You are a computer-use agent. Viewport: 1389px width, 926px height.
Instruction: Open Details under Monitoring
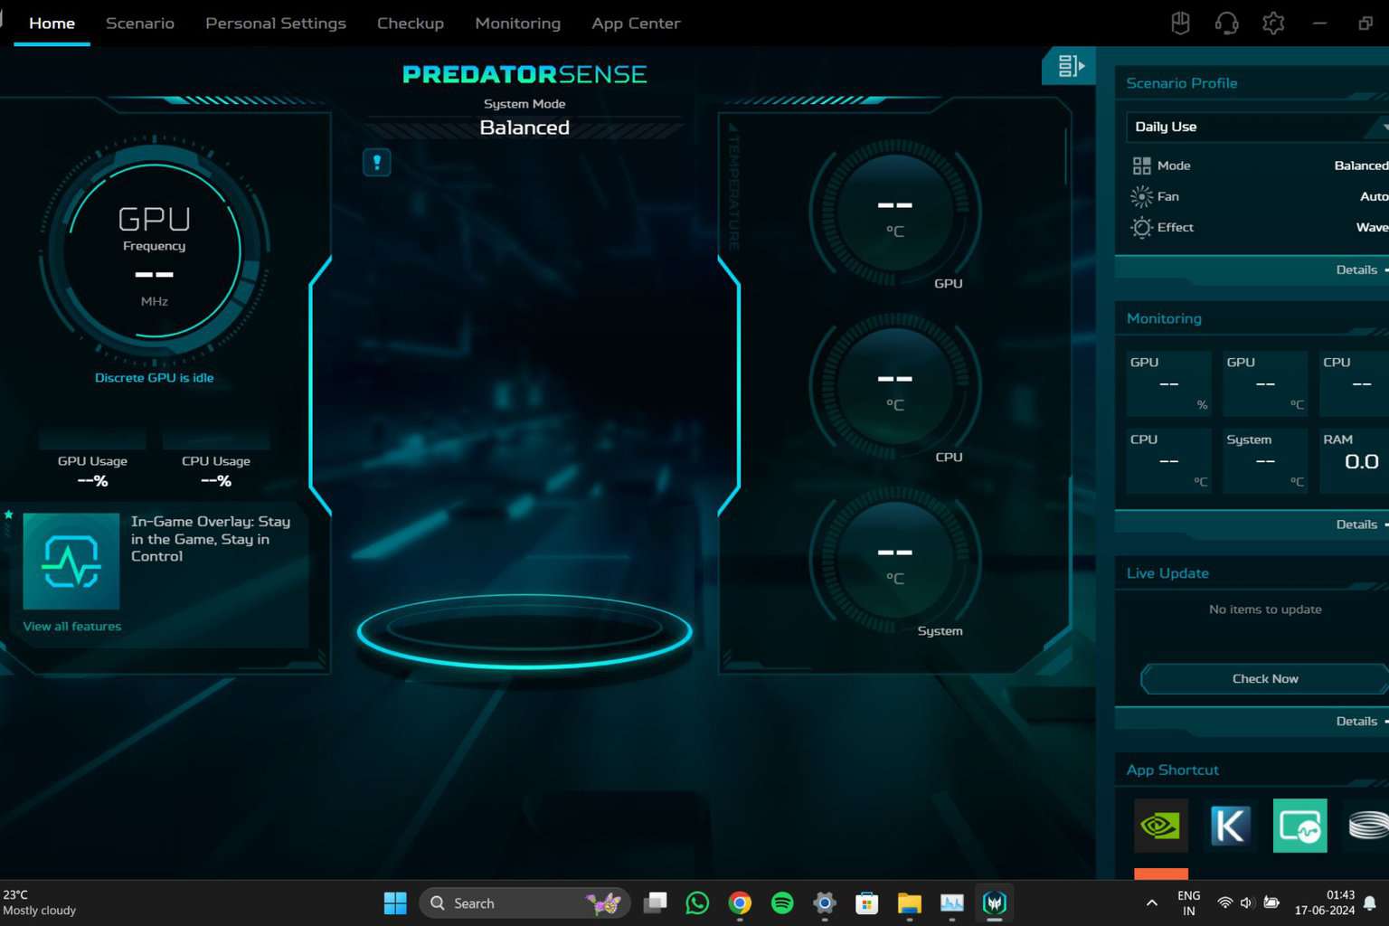[1357, 524]
